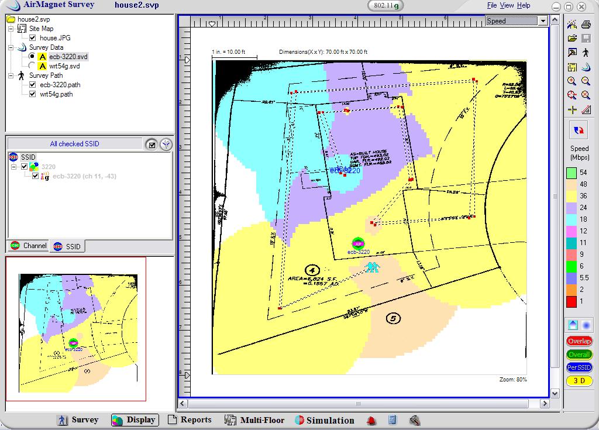
Task: Select the ecb-3220.svd radio button
Action: click(x=32, y=57)
